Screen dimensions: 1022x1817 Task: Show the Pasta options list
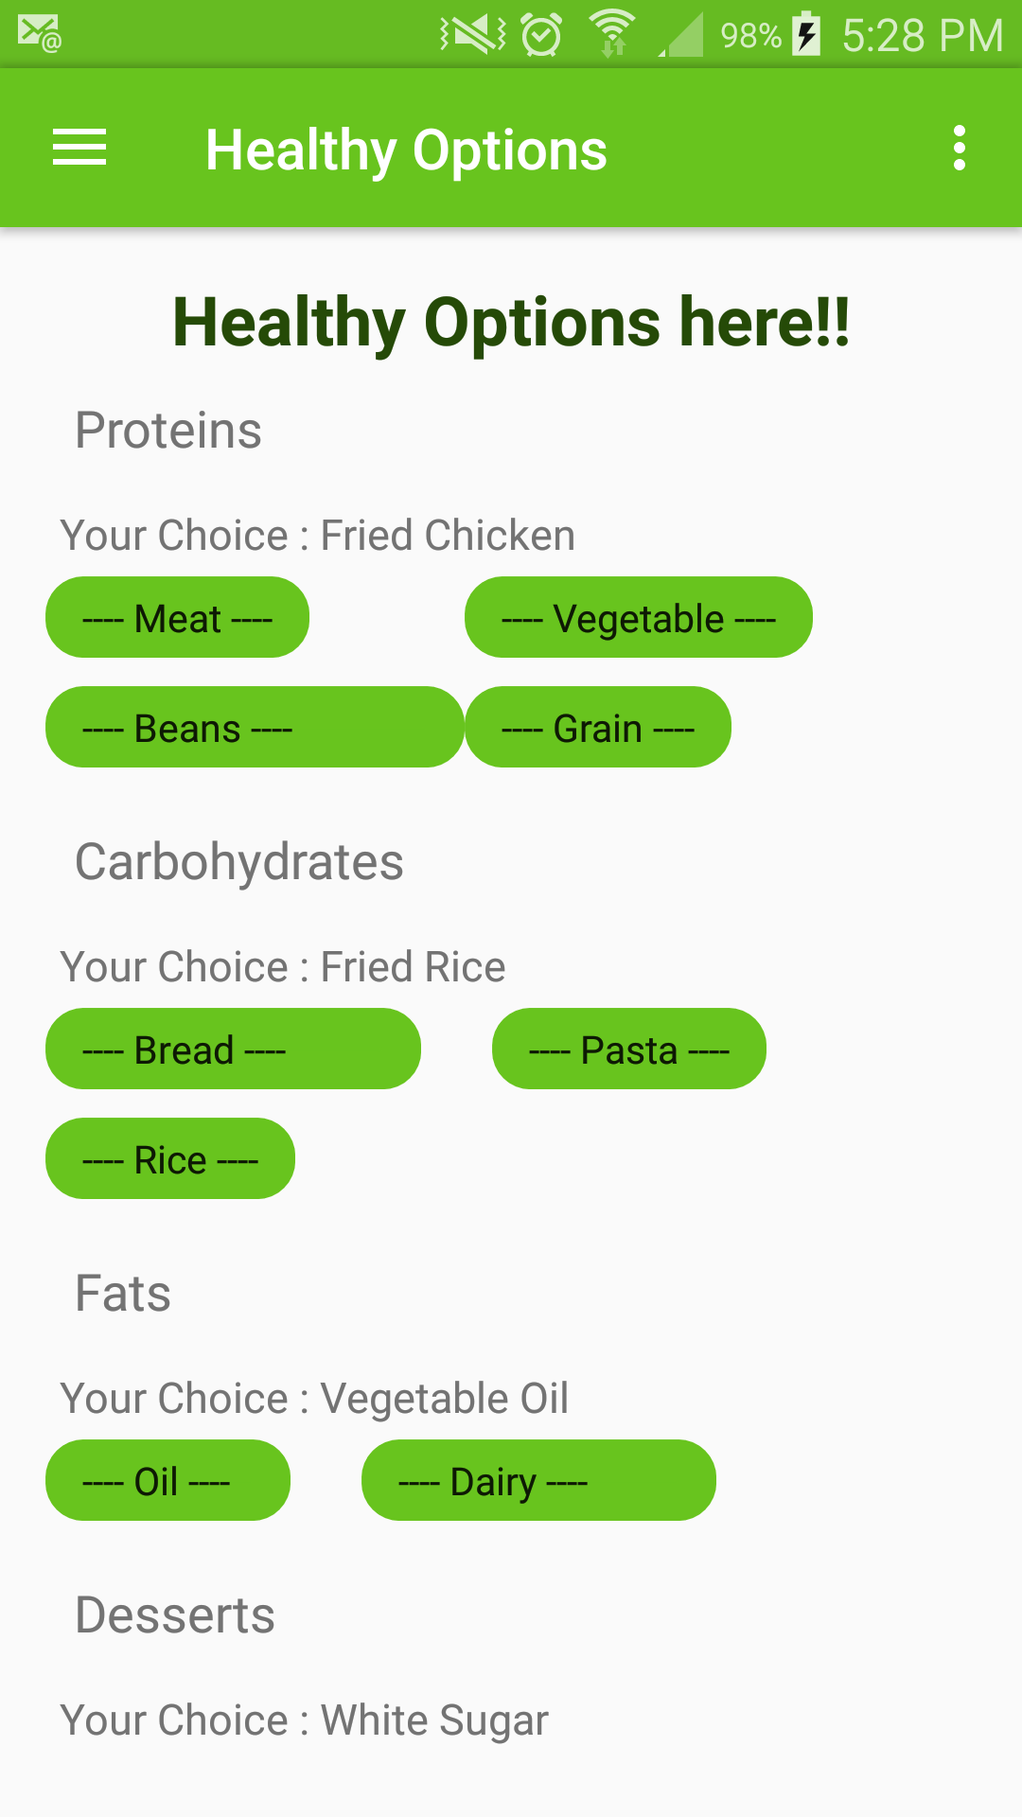click(628, 1050)
